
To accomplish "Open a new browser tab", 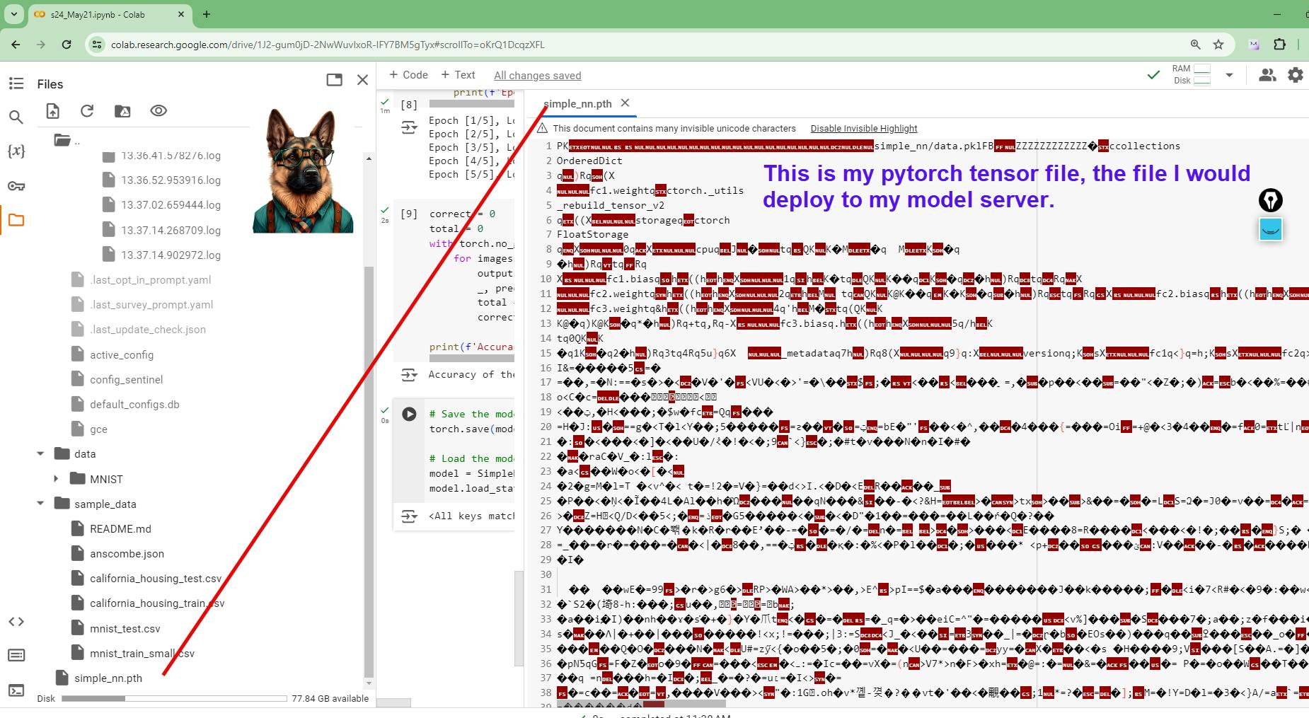I will (x=207, y=14).
